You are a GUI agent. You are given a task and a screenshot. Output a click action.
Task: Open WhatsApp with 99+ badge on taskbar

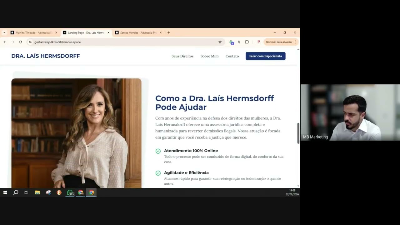70,192
